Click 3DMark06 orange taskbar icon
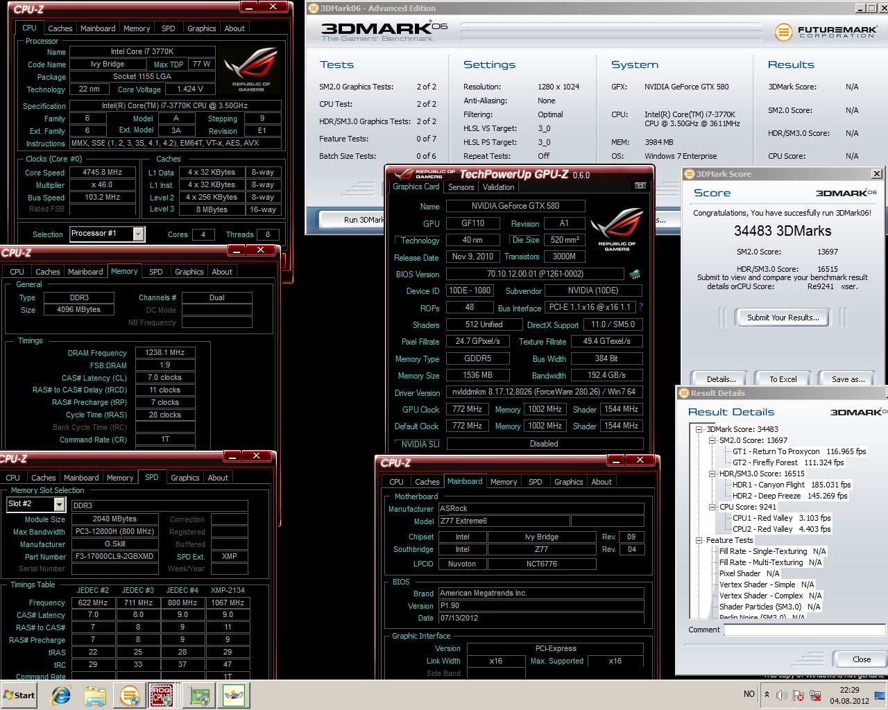 point(129,695)
